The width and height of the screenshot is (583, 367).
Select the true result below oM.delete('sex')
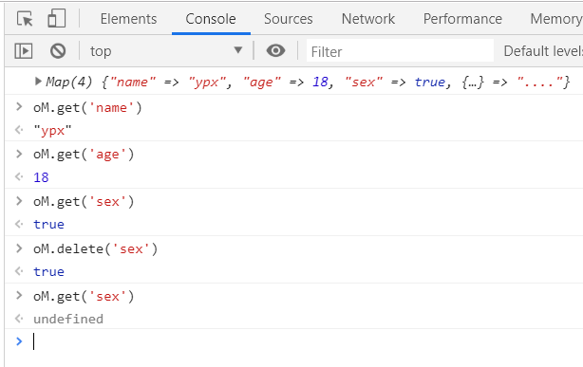point(48,271)
